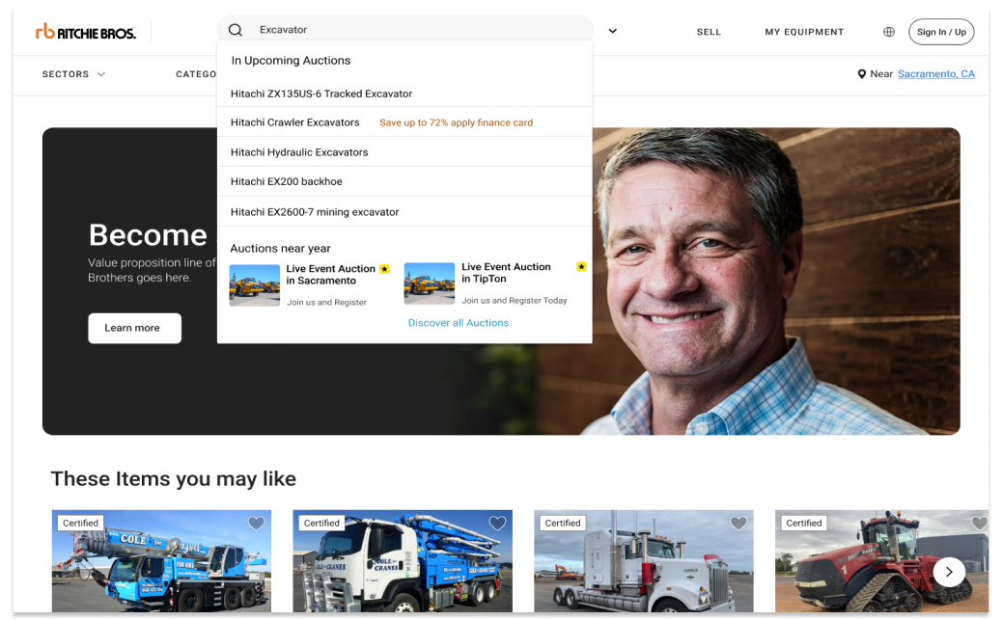Click the search magnifier icon
This screenshot has height=620, width=1003.
point(236,30)
